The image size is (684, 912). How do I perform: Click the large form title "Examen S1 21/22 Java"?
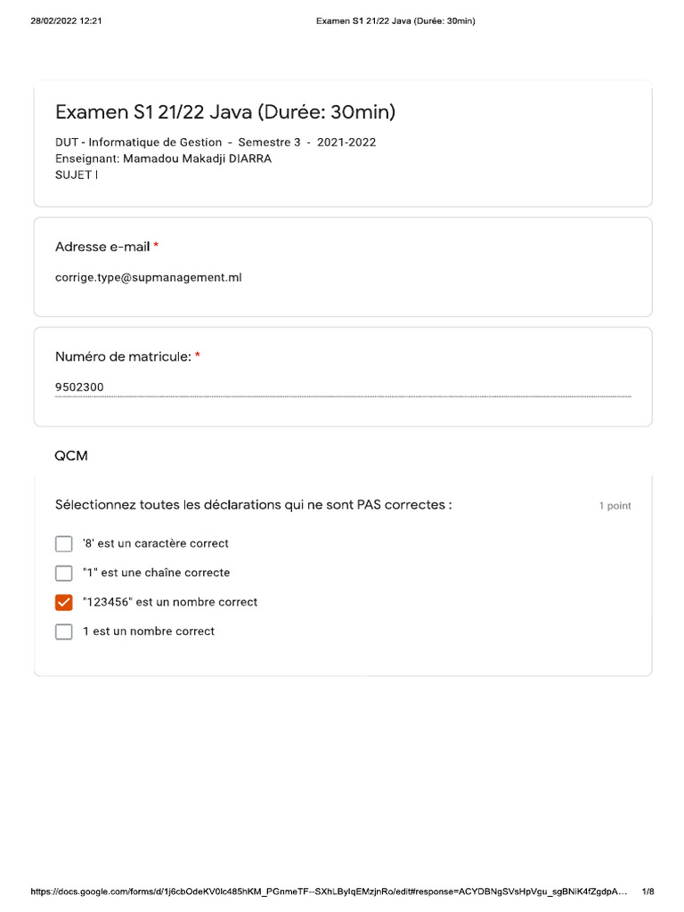225,112
